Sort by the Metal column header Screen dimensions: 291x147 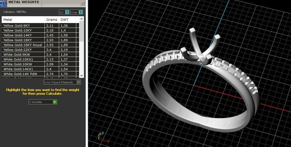click(x=23, y=20)
